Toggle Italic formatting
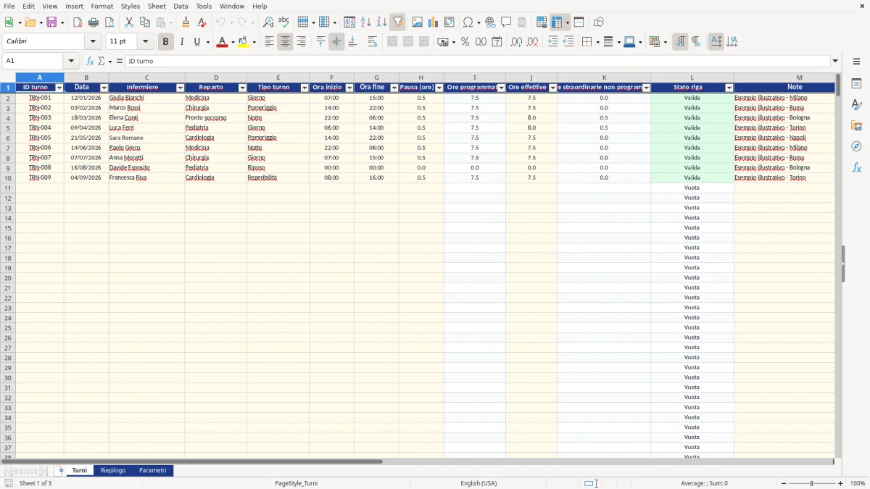This screenshot has width=870, height=489. (x=181, y=42)
